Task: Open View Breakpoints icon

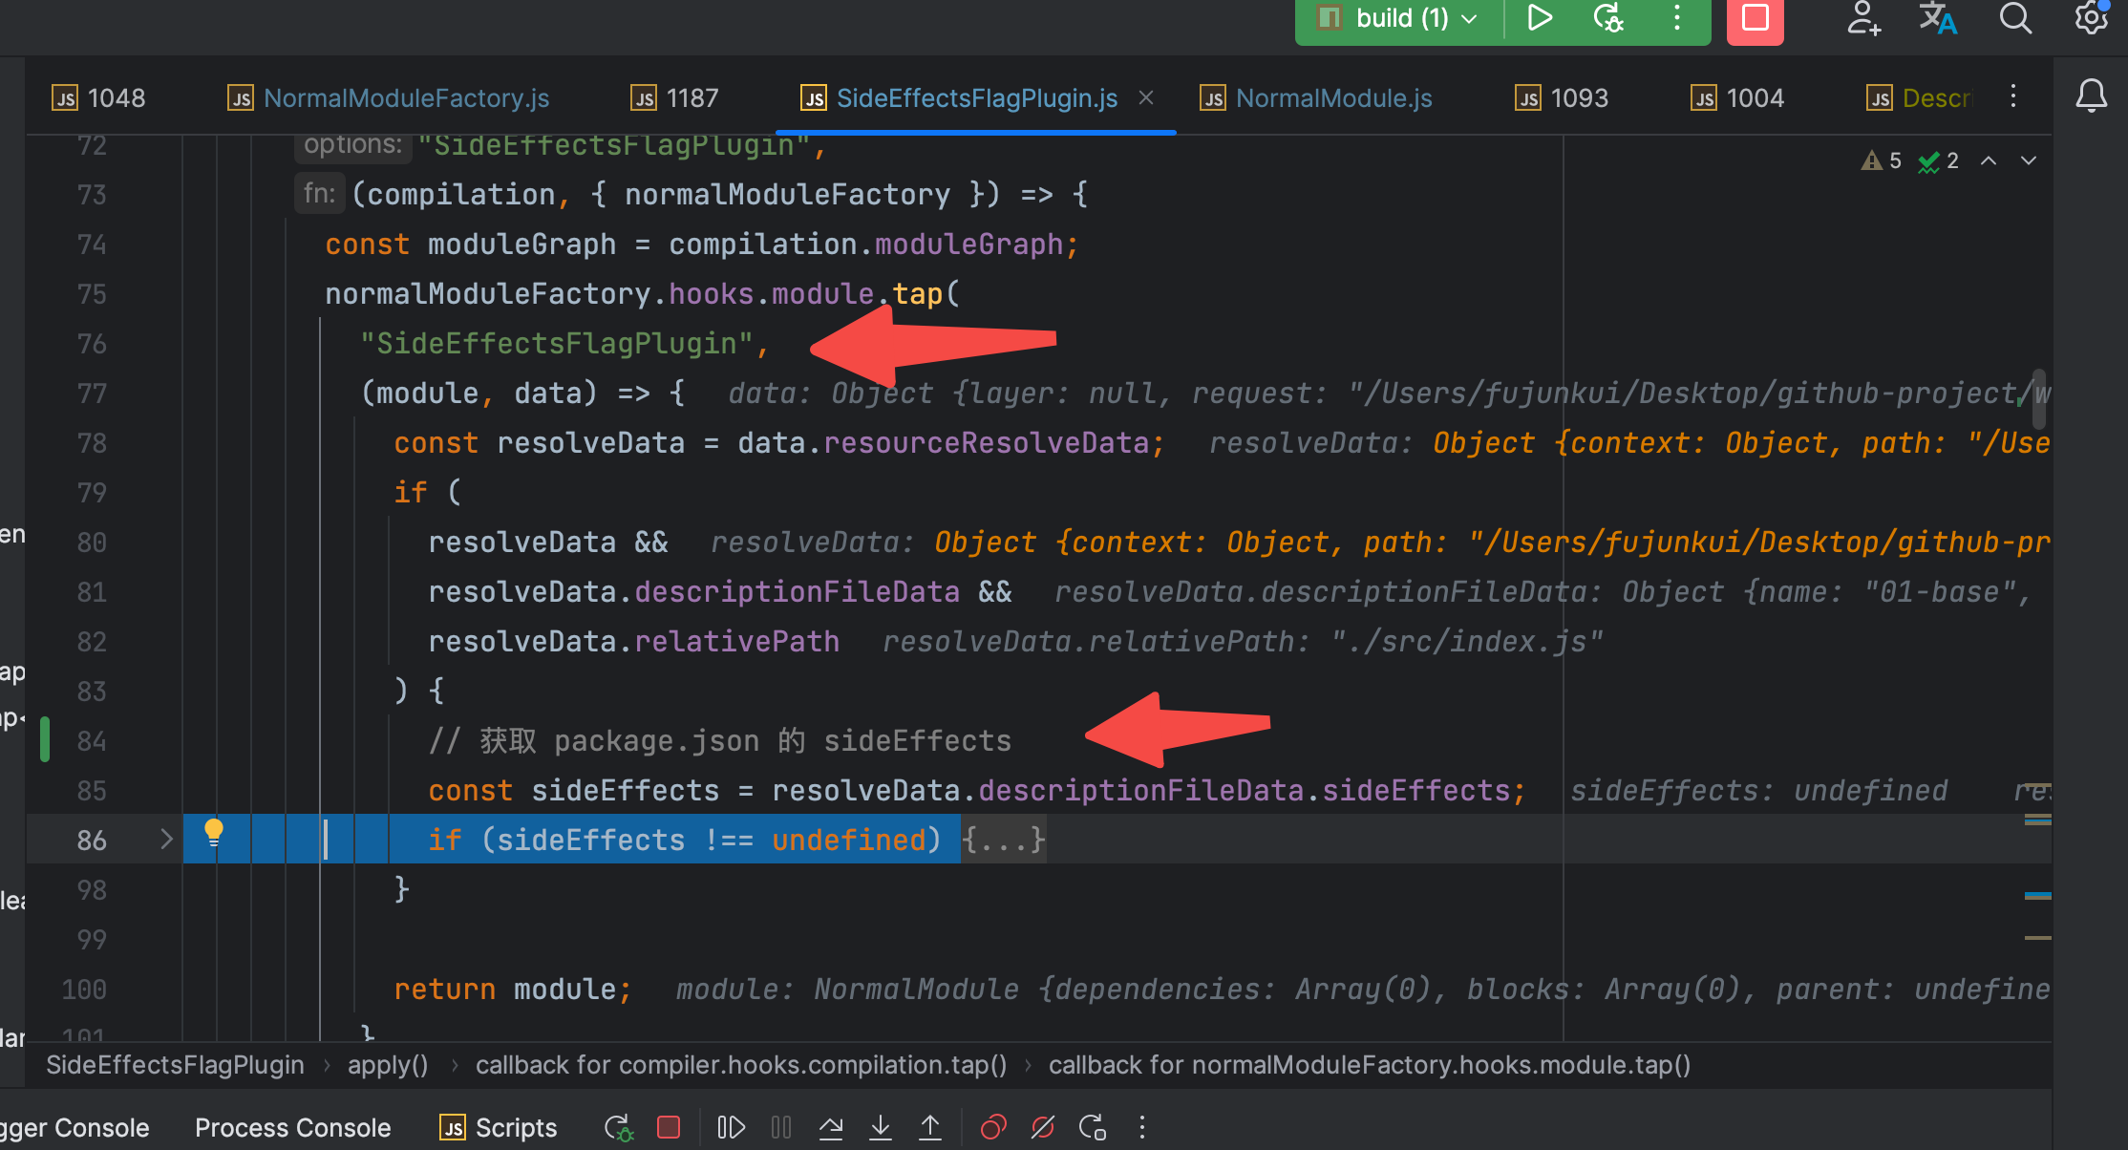Action: [x=993, y=1128]
